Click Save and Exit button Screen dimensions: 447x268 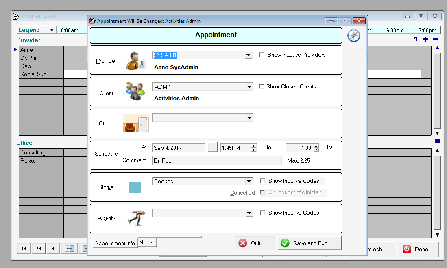tap(309, 243)
